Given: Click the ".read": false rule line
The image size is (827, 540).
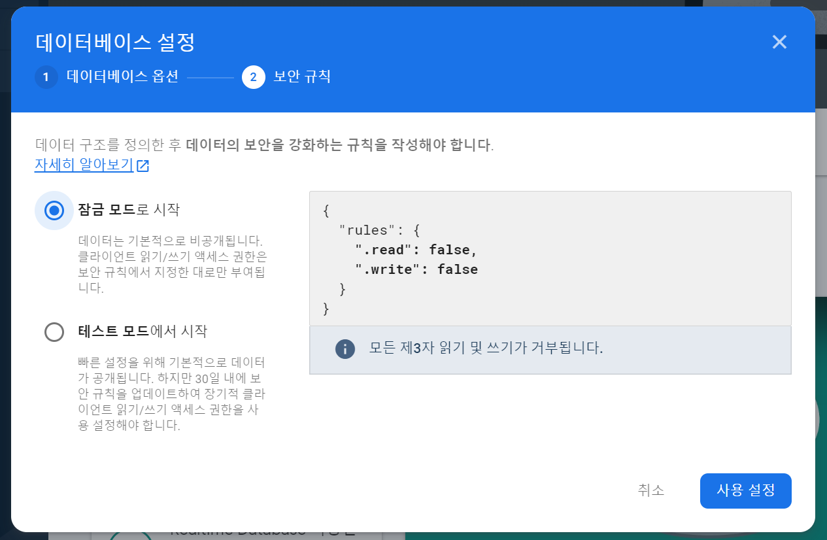Looking at the screenshot, I should click(416, 250).
